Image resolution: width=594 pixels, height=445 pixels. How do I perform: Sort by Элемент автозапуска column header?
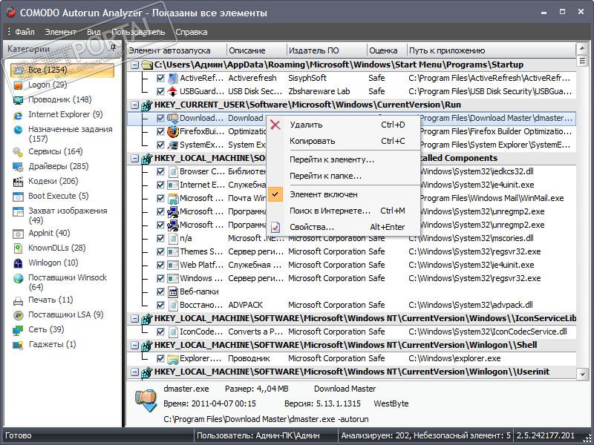pos(176,50)
